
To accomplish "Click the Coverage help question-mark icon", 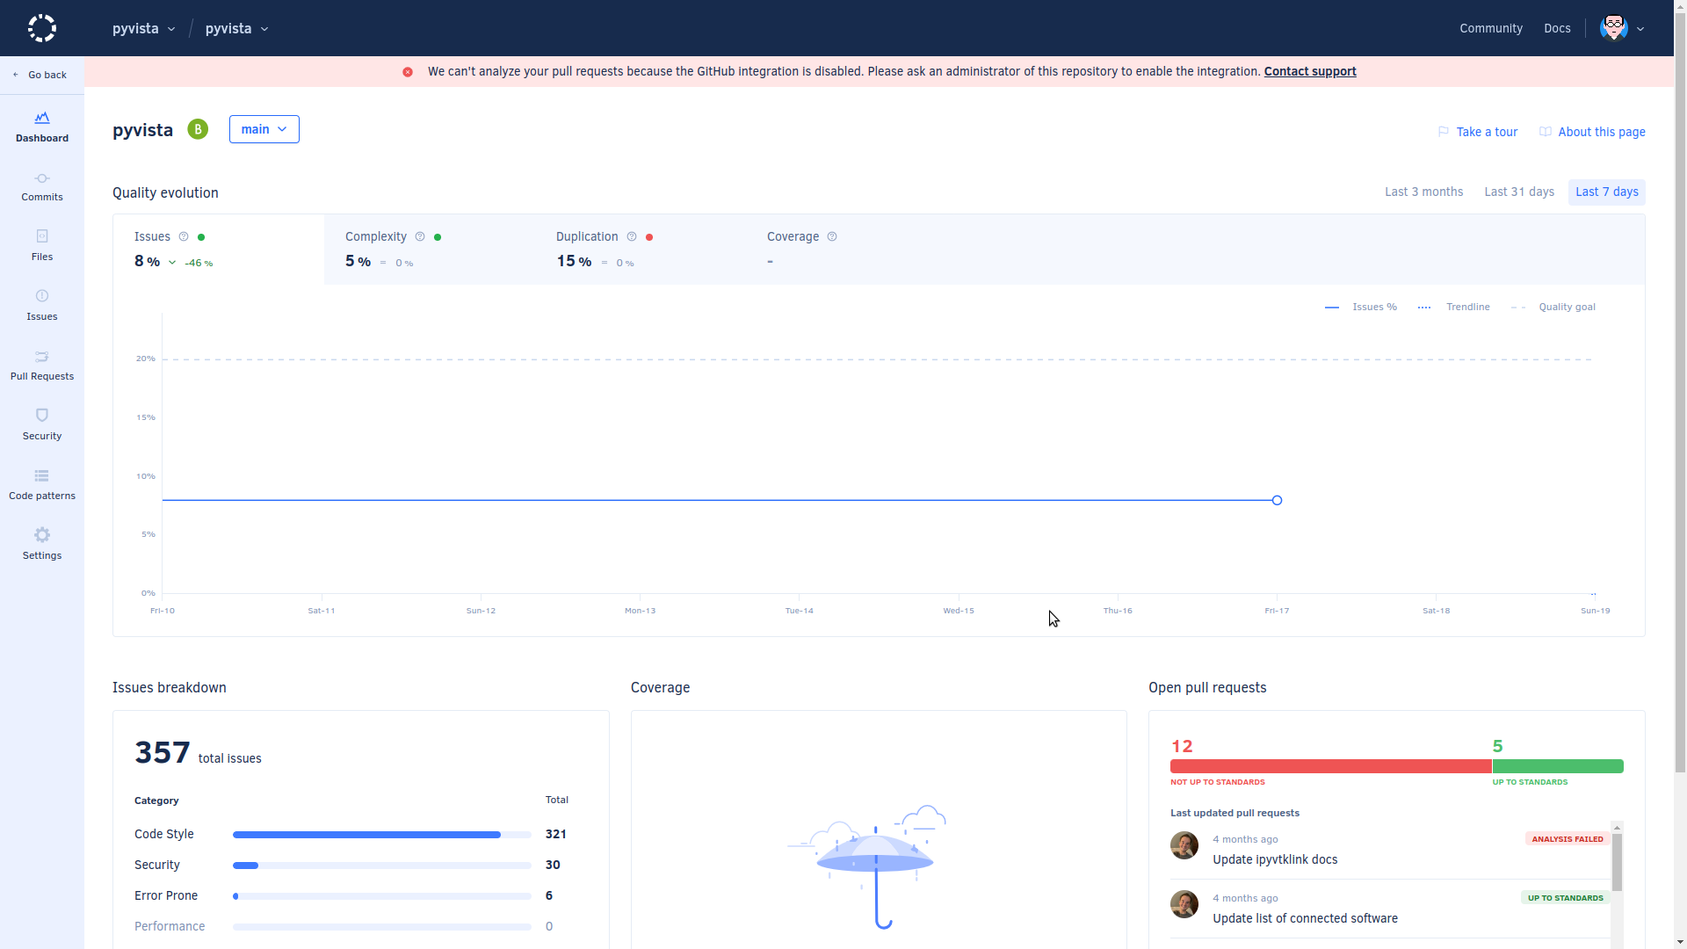I will [832, 237].
